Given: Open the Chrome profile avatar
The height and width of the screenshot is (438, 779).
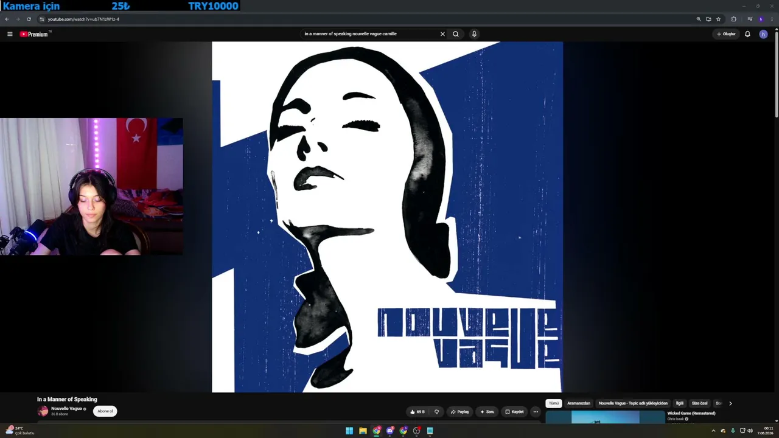Looking at the screenshot, I should 761,19.
